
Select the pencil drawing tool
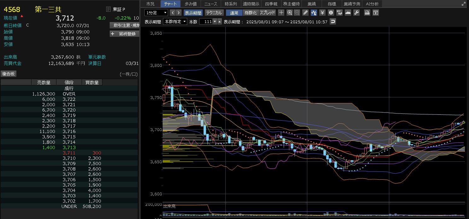(x=305, y=13)
